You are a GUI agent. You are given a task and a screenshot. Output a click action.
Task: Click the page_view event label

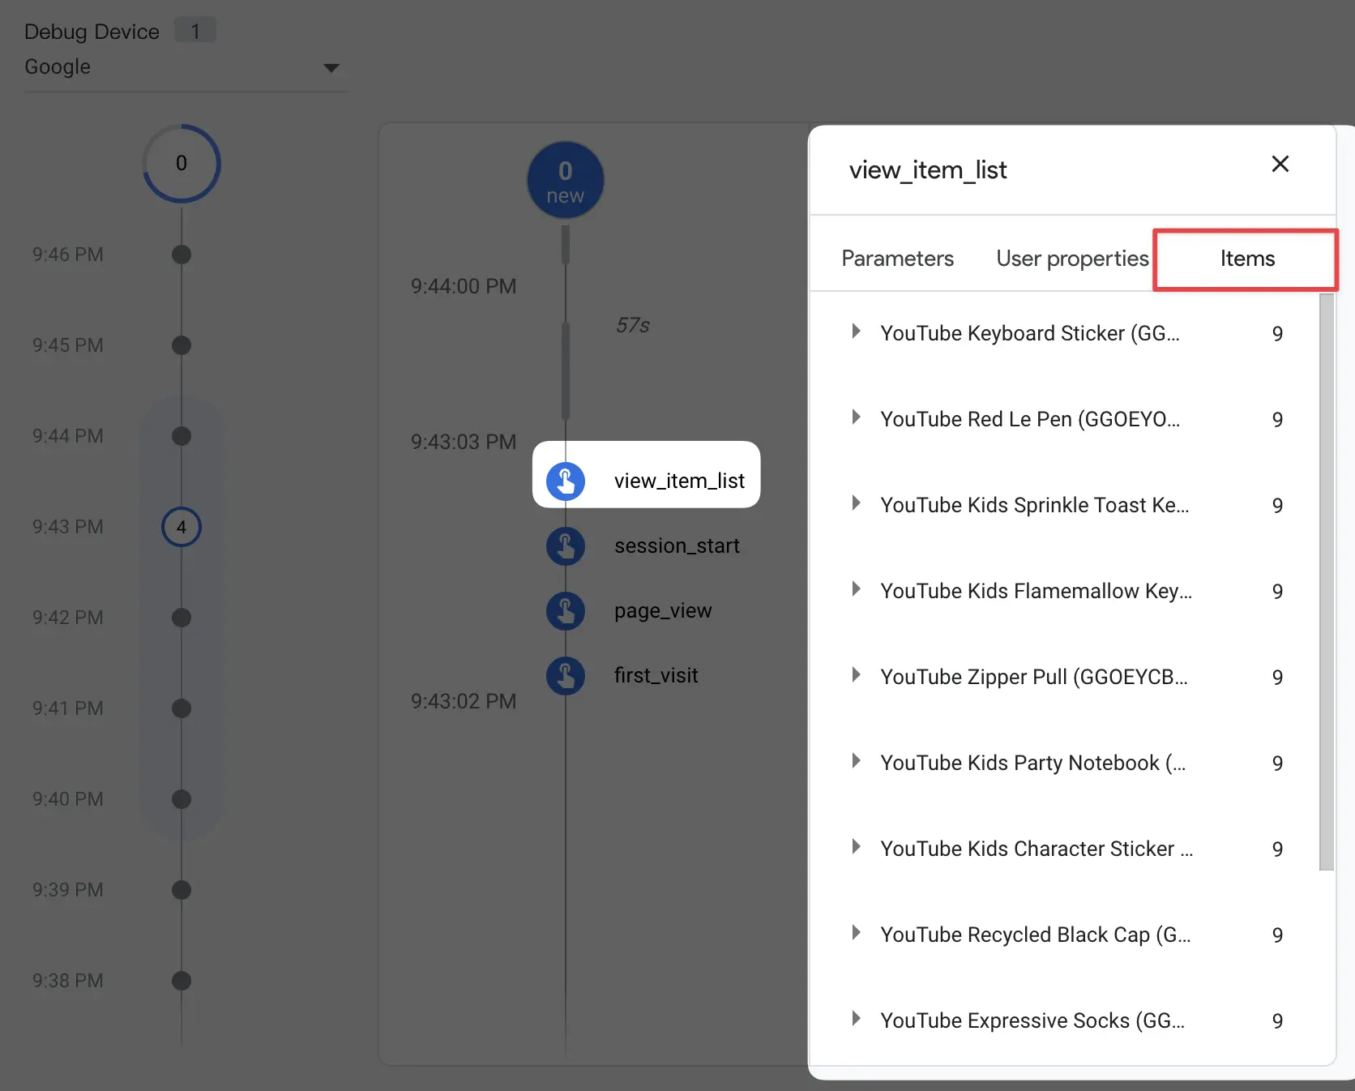coord(663,611)
